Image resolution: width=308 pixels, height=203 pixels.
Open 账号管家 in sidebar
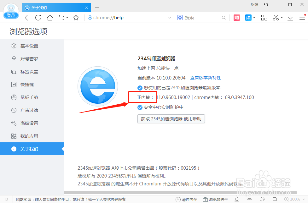coord(32,59)
